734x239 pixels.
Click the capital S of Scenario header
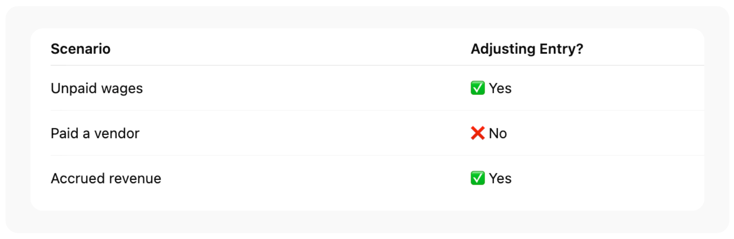pyautogui.click(x=55, y=49)
